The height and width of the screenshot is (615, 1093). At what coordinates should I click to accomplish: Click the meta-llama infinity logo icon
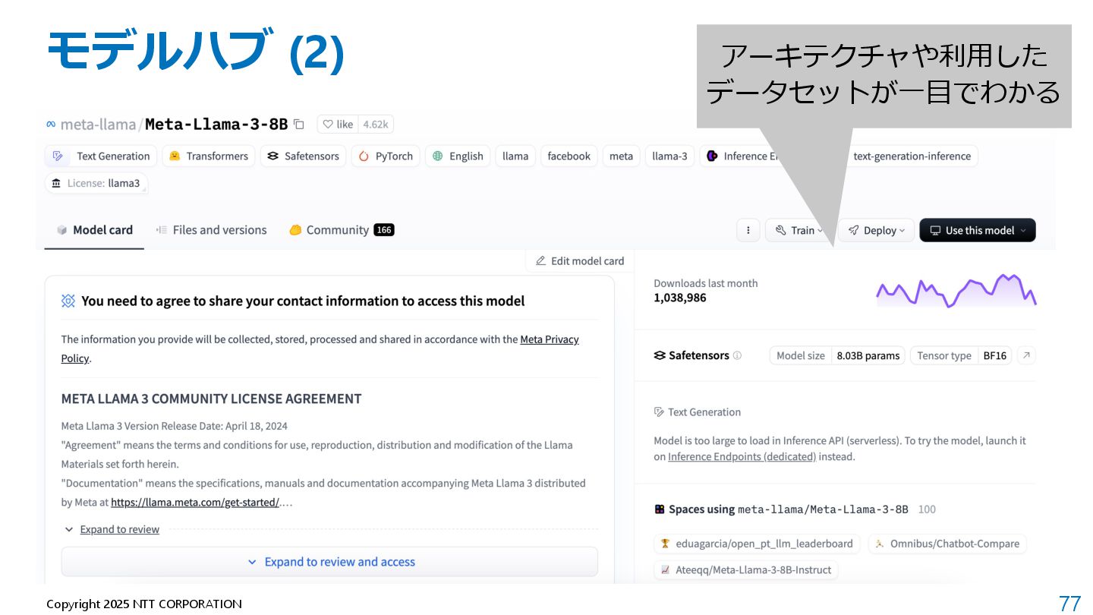tap(51, 125)
